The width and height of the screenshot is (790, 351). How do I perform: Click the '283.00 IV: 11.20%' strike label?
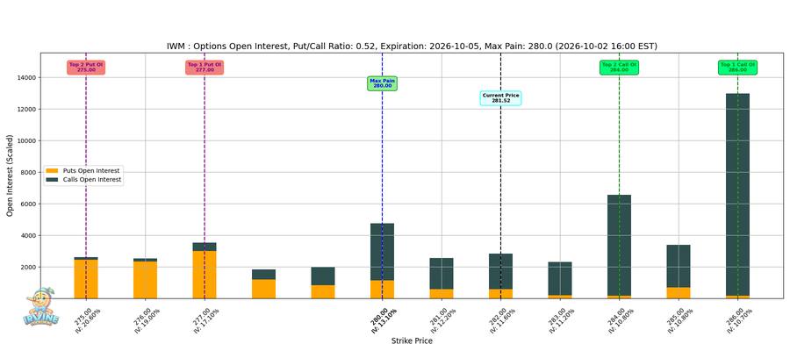click(560, 319)
